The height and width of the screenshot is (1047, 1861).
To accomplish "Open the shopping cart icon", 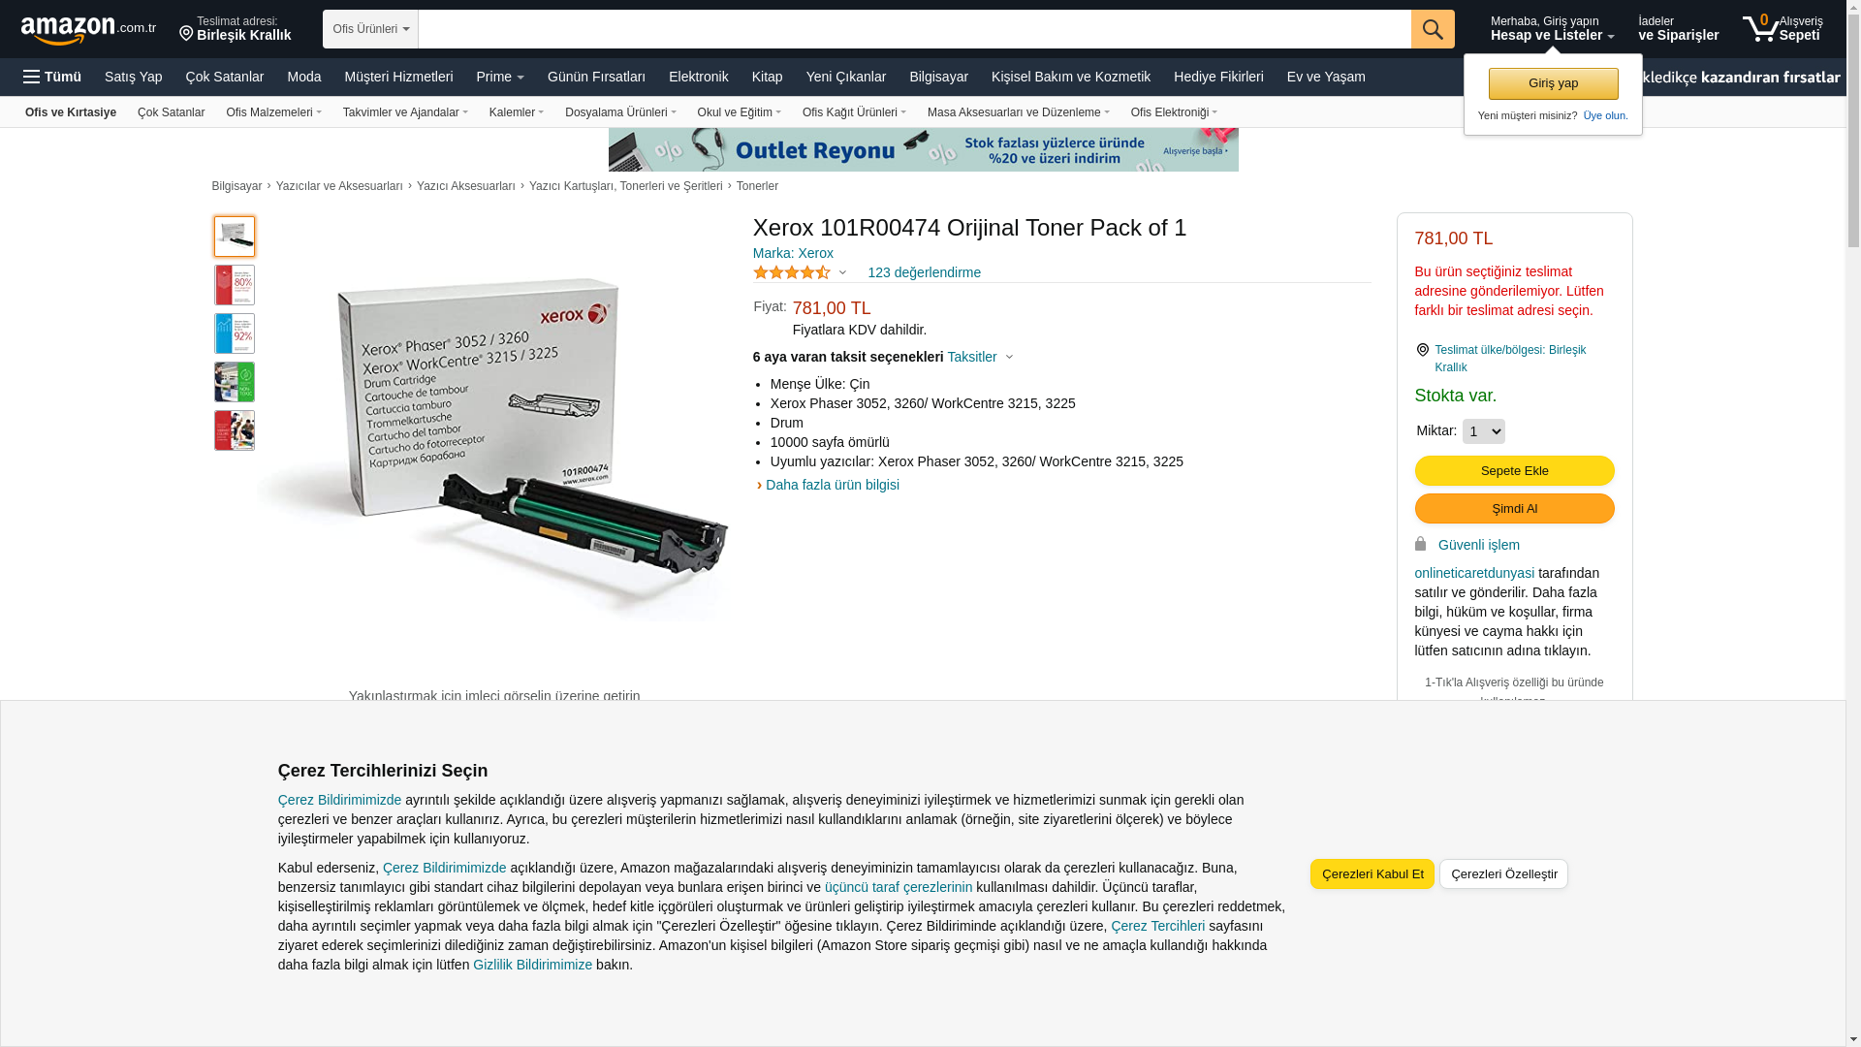I will [1760, 28].
